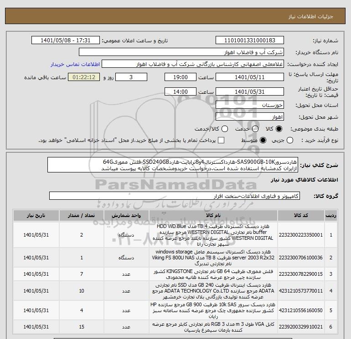Click نام کالا column header
The width and height of the screenshot is (351, 339).
click(x=213, y=215)
